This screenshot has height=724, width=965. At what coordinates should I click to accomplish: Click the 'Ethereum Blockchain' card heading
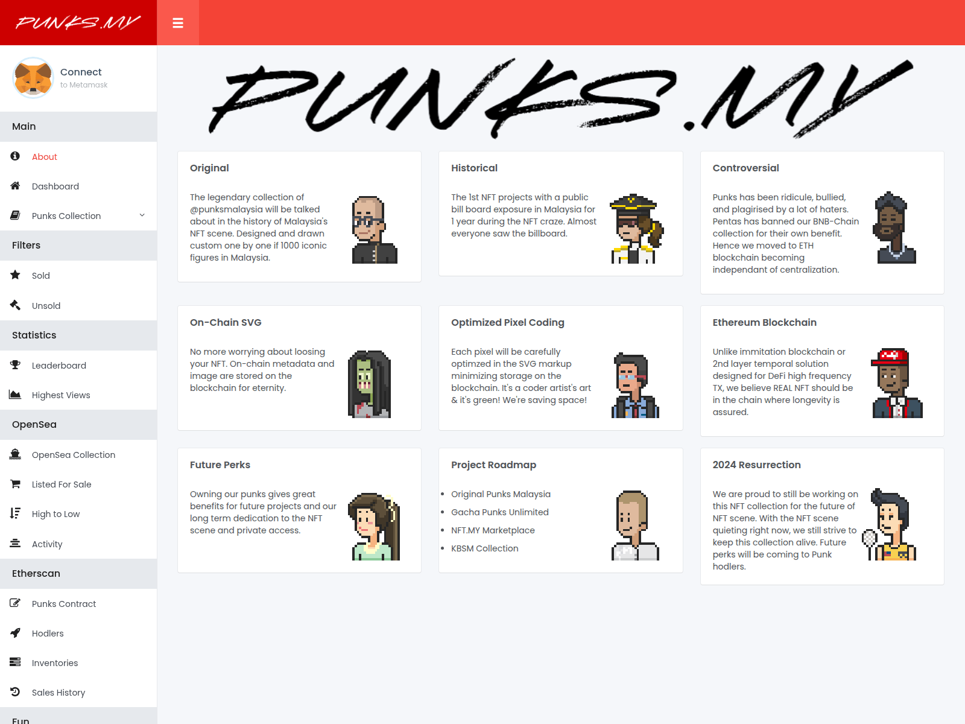[x=765, y=322]
